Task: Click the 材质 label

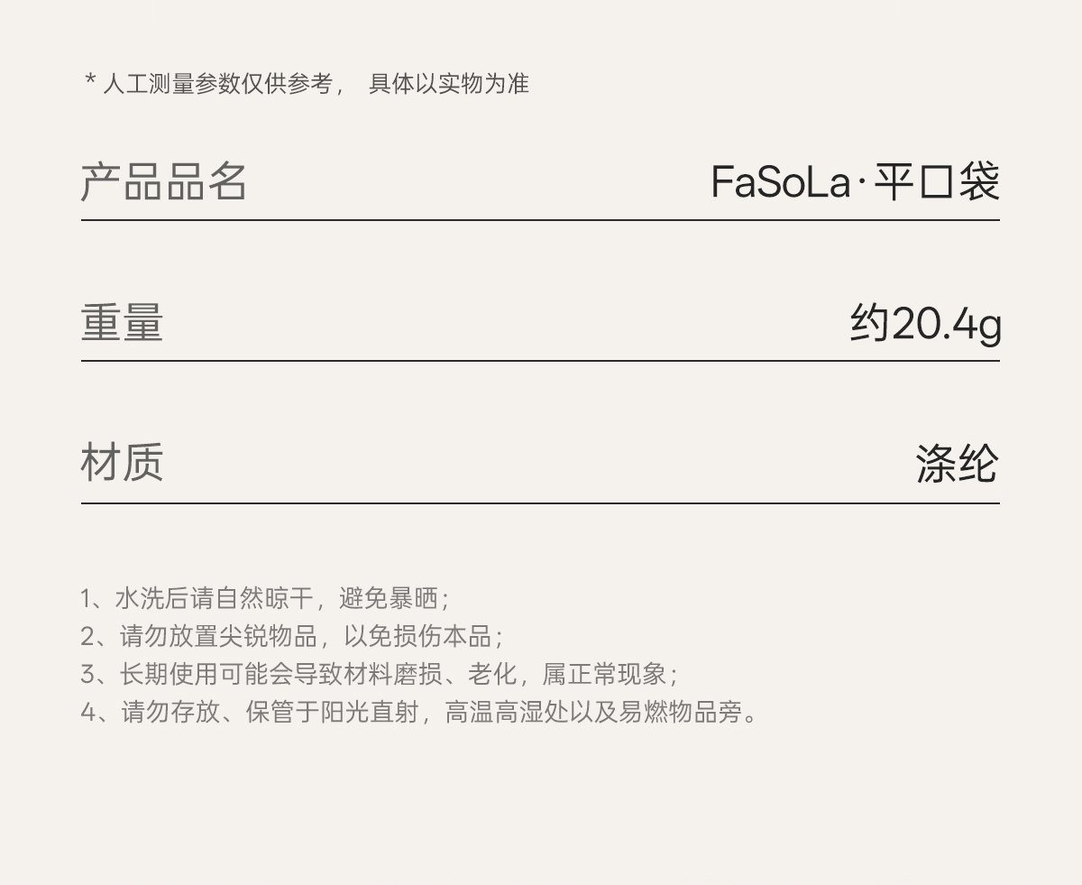Action: [x=122, y=463]
